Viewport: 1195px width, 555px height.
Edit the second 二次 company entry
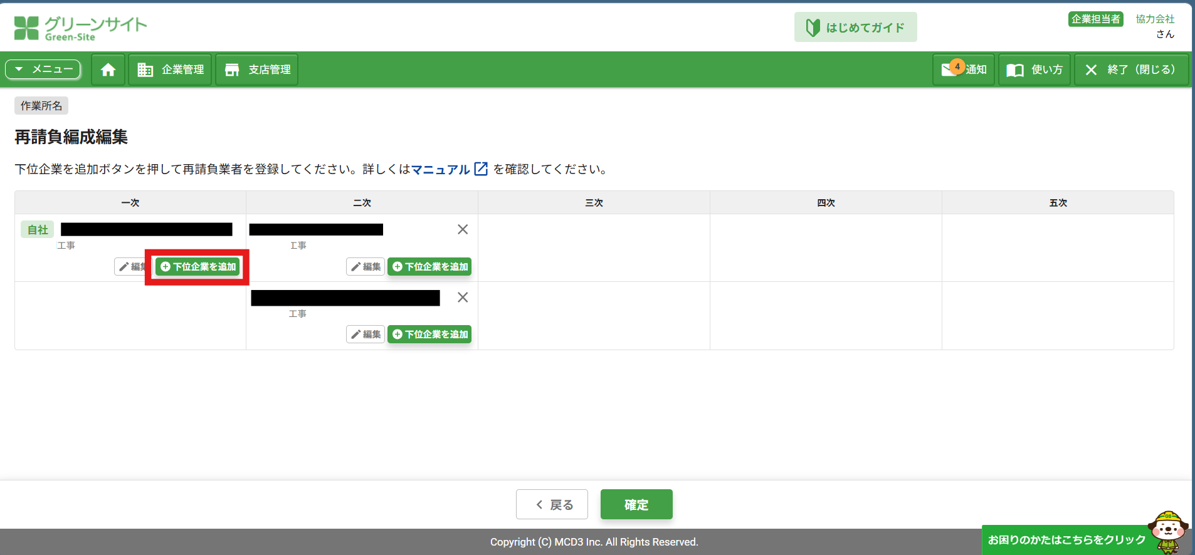[366, 335]
